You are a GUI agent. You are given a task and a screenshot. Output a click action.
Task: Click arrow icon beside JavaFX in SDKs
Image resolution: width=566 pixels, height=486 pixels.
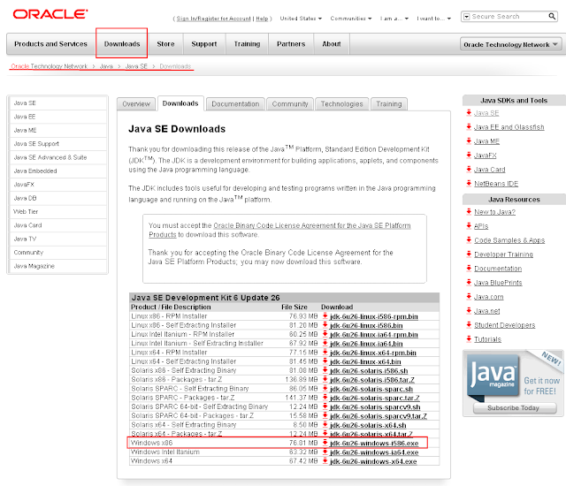point(469,155)
